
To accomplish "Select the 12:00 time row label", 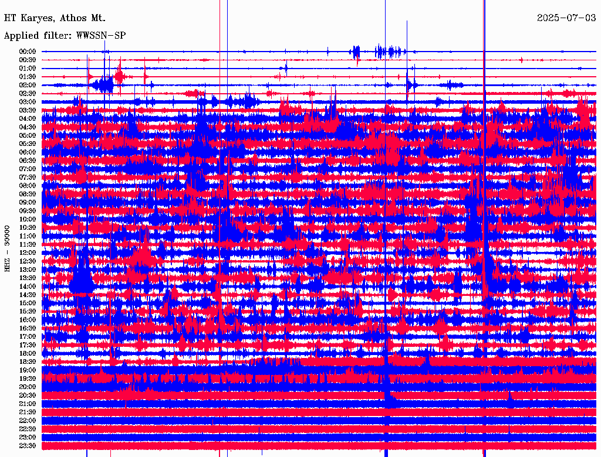I will click(x=28, y=253).
